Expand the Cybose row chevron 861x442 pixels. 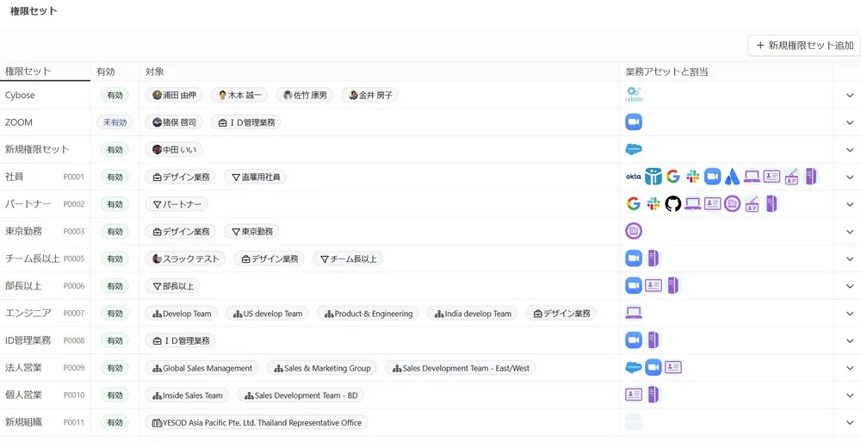[x=849, y=95]
